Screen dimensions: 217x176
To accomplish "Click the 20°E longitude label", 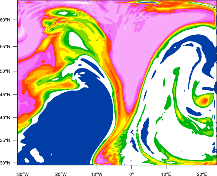I will 202,174.
